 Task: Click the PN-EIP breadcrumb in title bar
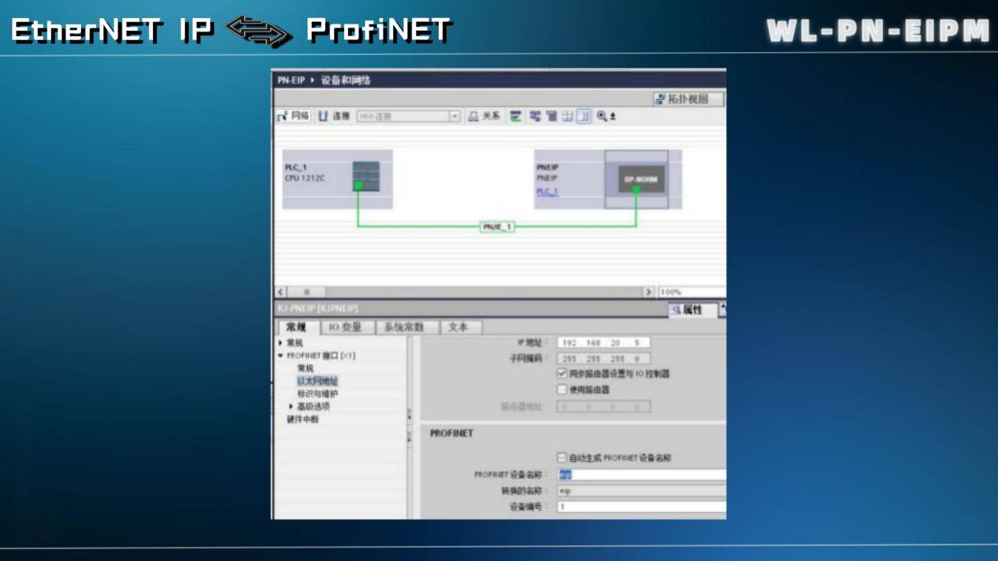tap(291, 80)
